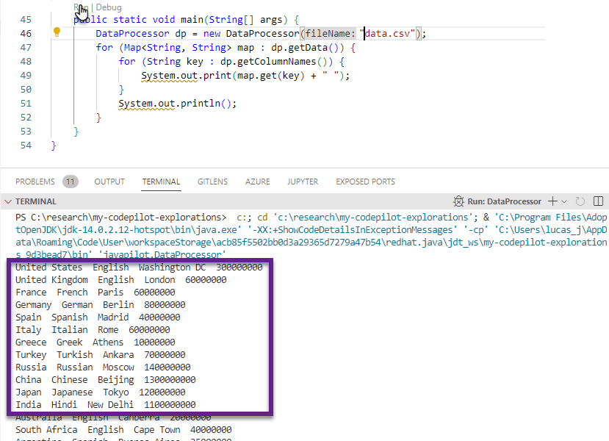This screenshot has height=441, width=609.
Task: Click the lightbulb quick-fix icon on line 46
Action: point(57,32)
